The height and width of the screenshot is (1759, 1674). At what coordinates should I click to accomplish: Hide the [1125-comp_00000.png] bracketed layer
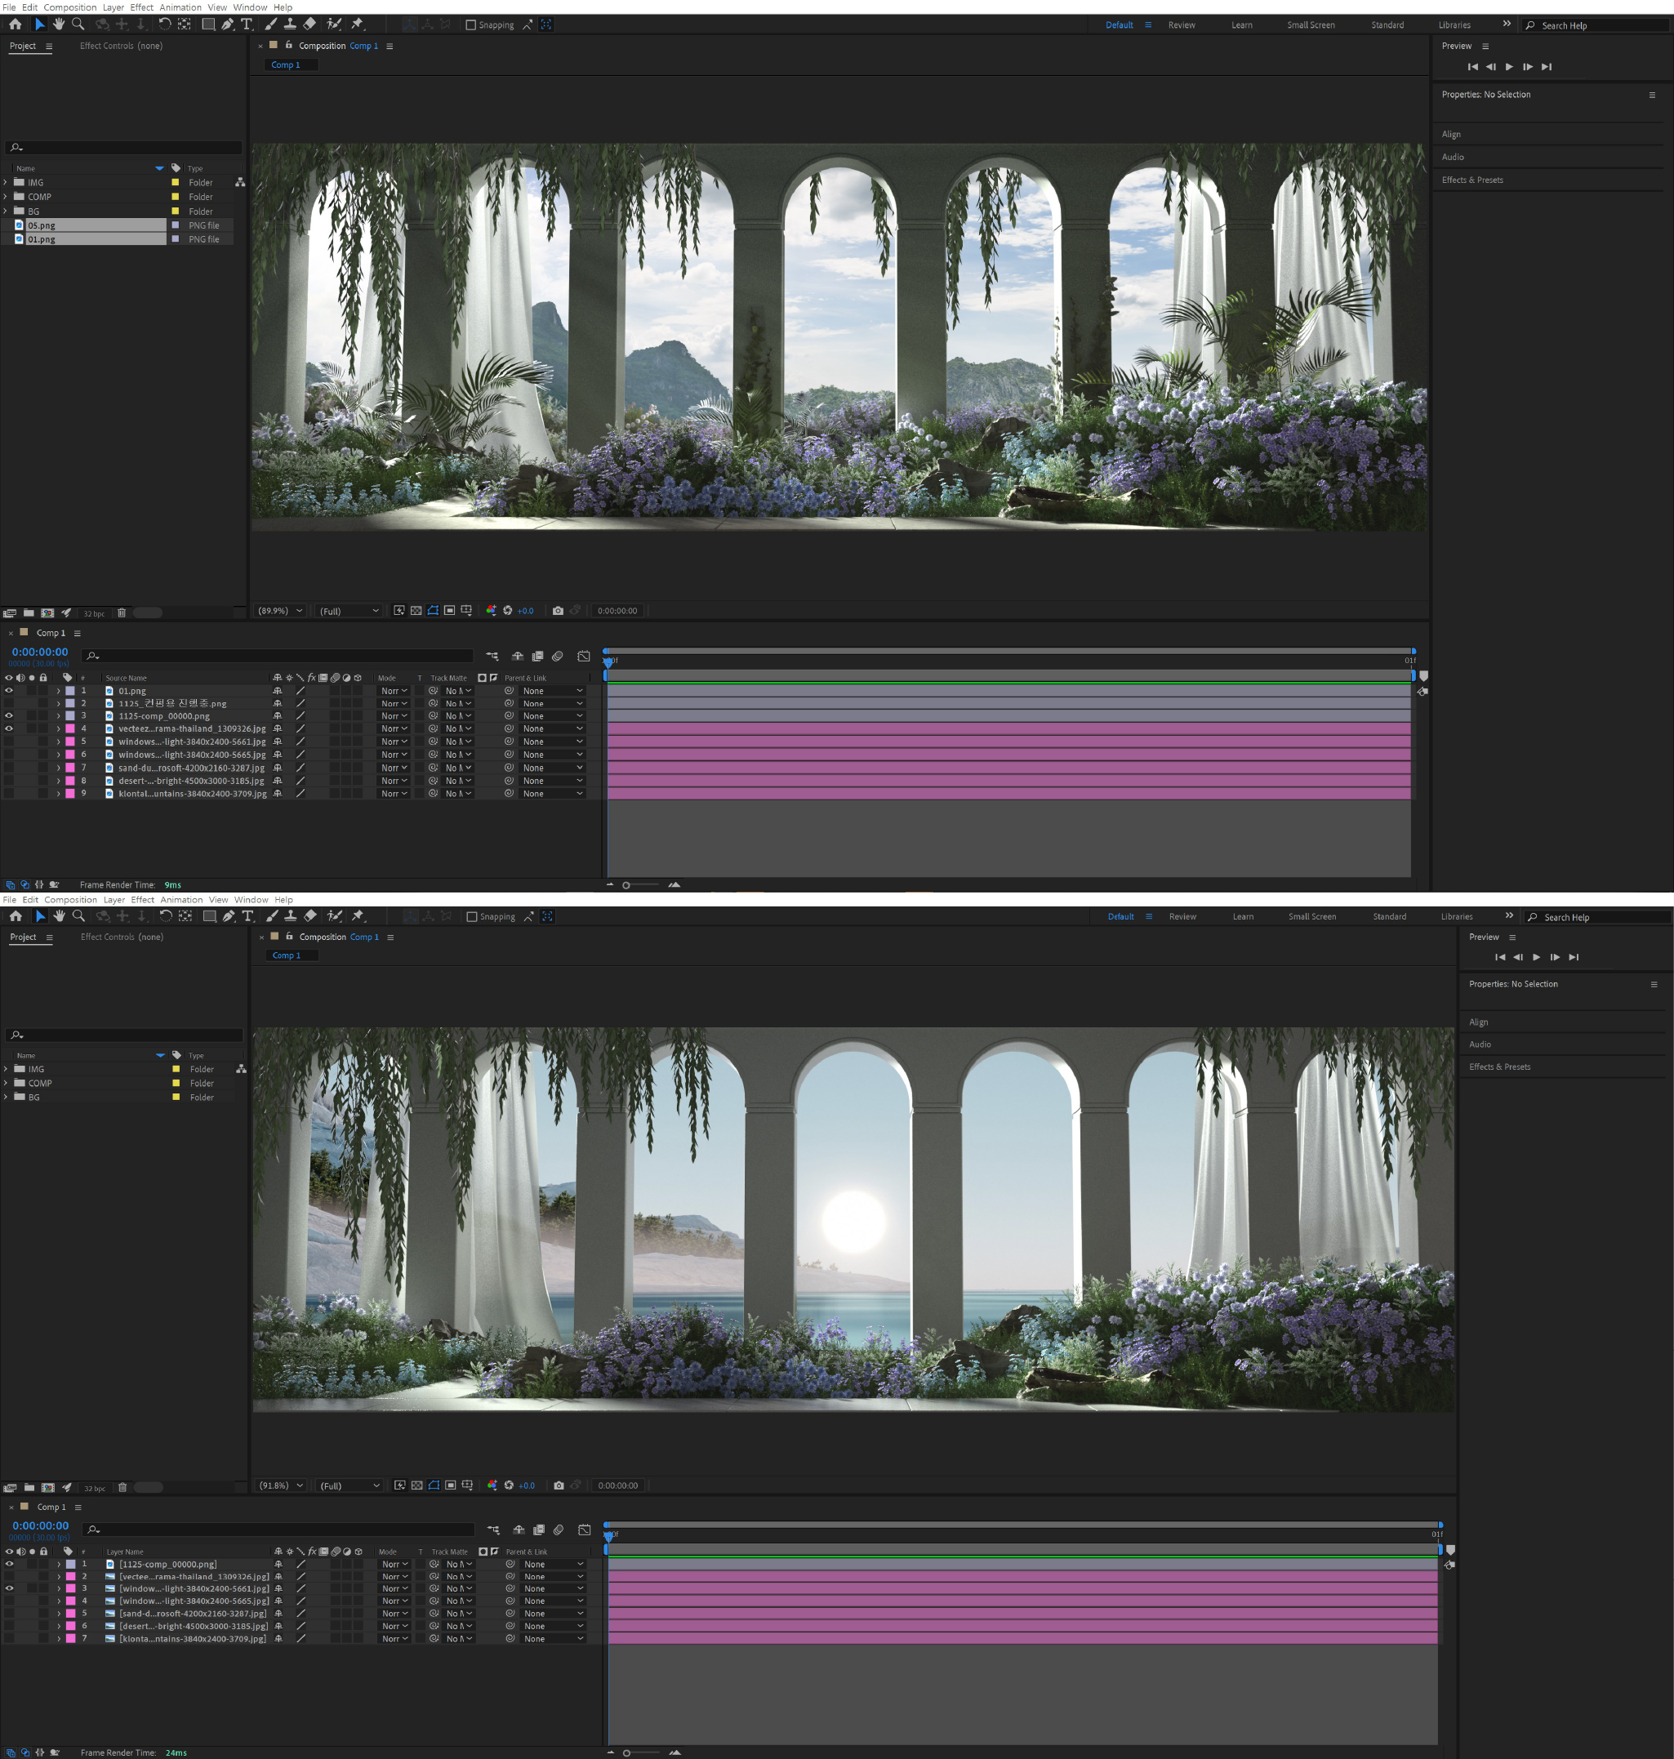(x=9, y=1565)
